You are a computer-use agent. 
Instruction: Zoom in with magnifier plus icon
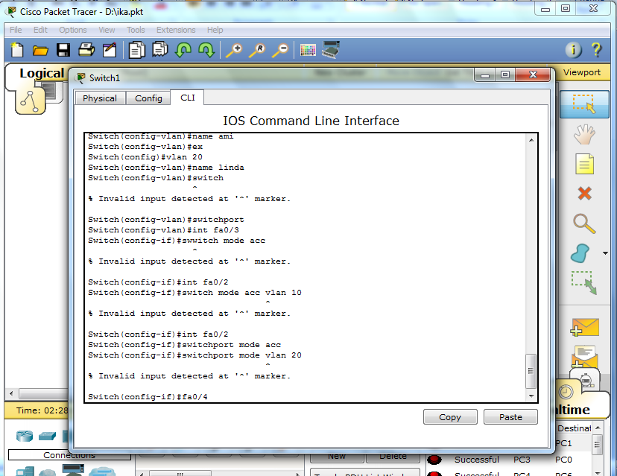click(234, 51)
